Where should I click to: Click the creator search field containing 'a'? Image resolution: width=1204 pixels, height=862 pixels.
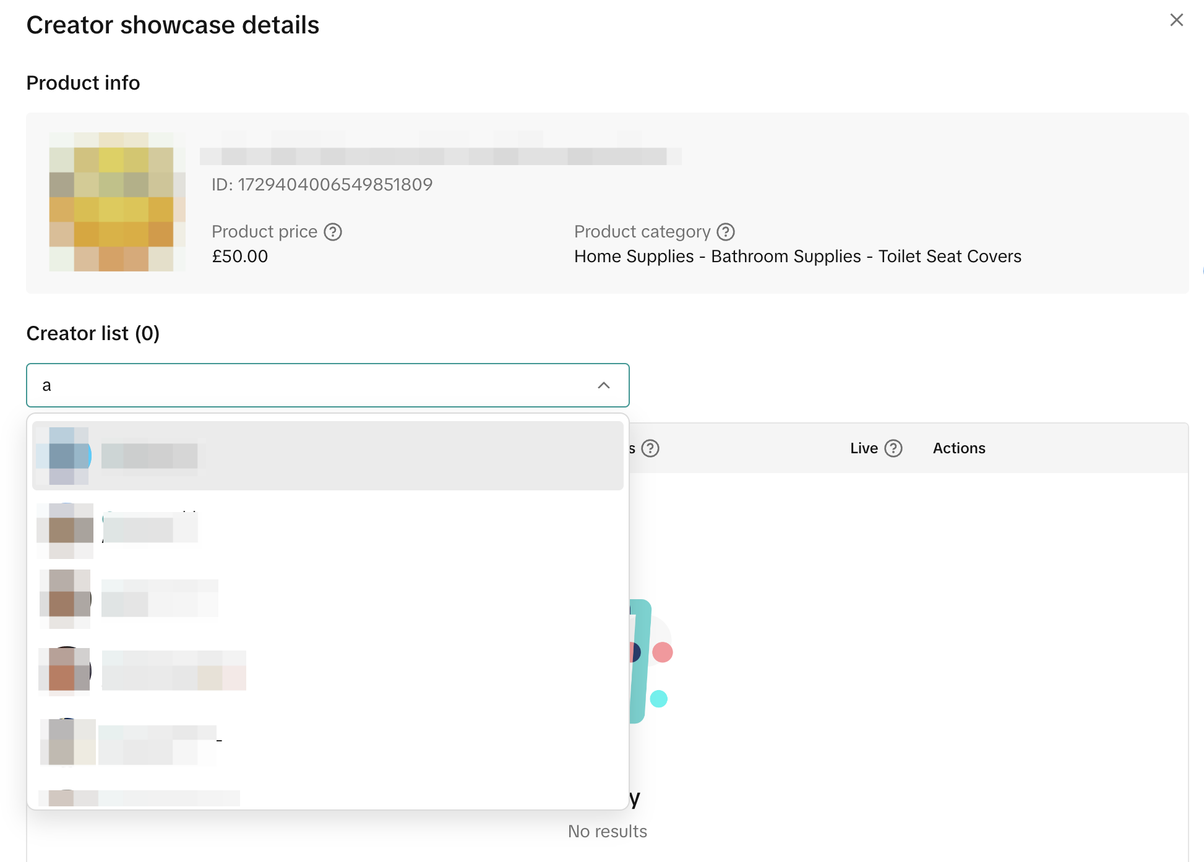(x=309, y=385)
